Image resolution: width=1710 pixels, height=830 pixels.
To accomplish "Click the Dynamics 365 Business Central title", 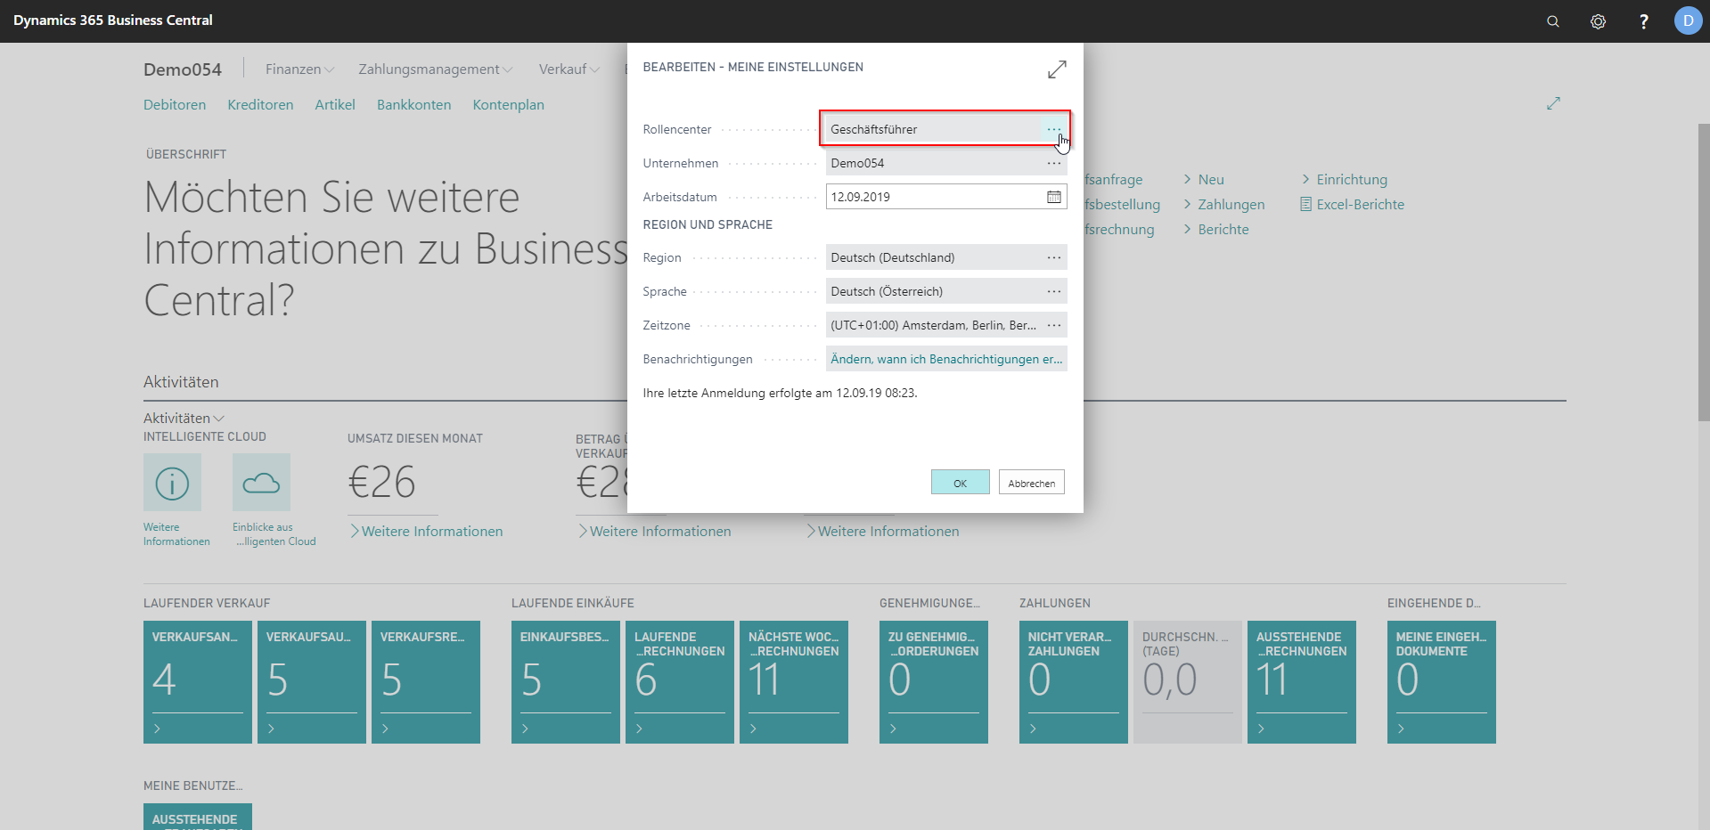I will coord(113,20).
